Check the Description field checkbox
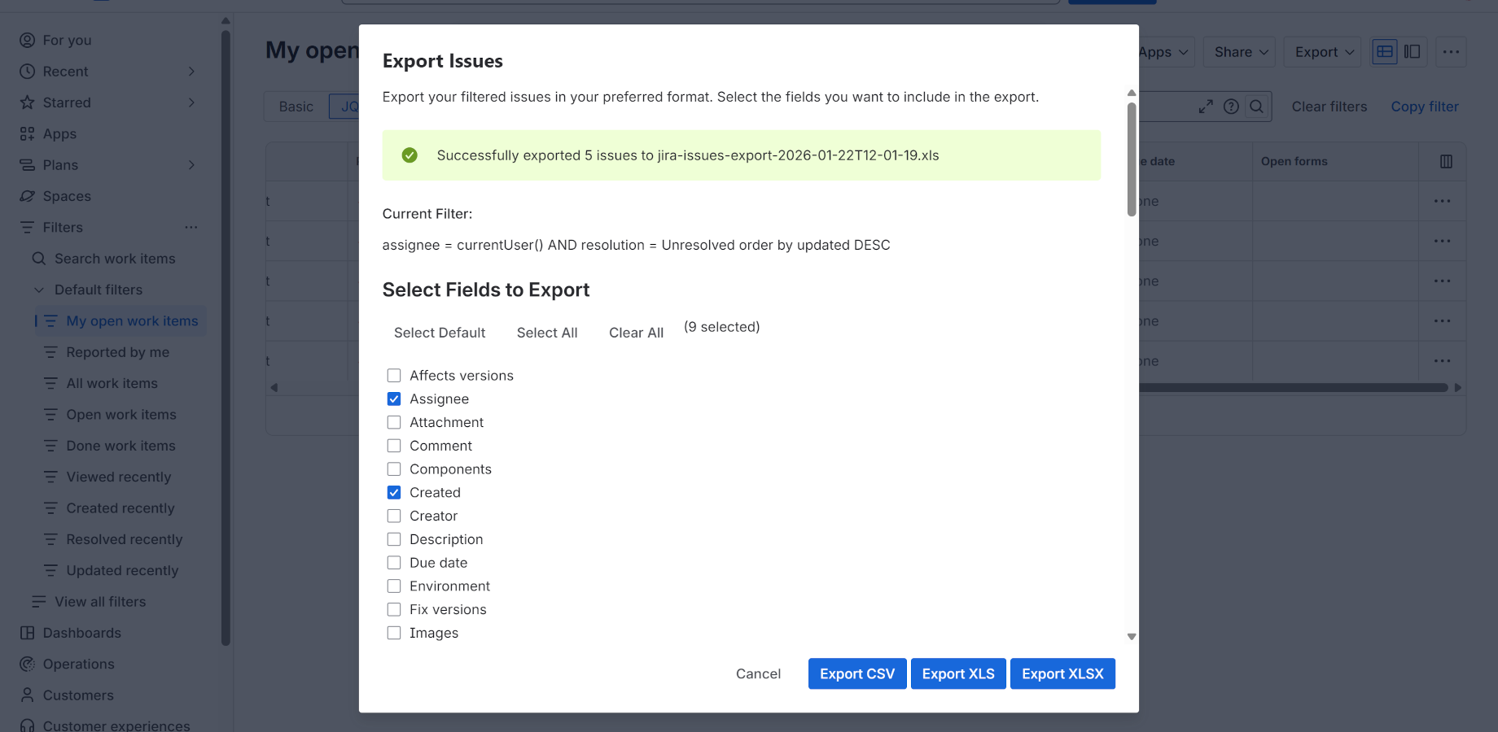Image resolution: width=1498 pixels, height=732 pixels. coord(394,538)
